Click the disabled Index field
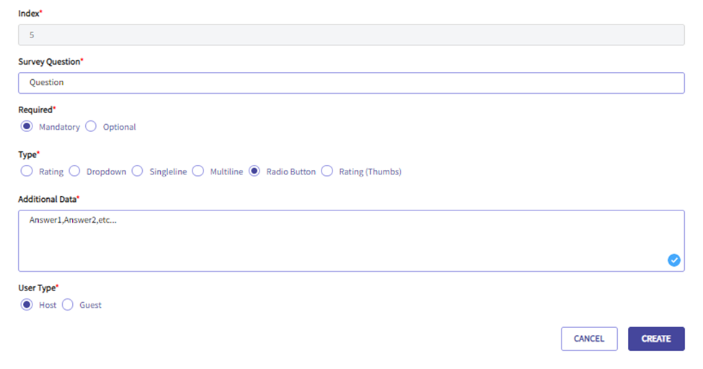Screen dimensions: 703x369 point(351,35)
